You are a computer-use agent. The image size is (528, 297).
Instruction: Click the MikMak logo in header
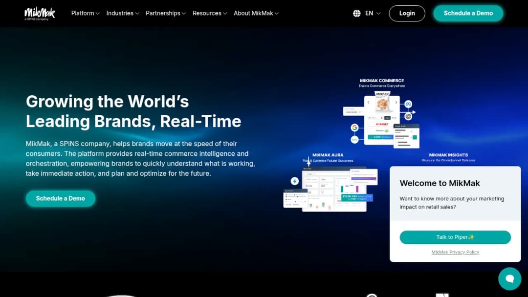[40, 14]
